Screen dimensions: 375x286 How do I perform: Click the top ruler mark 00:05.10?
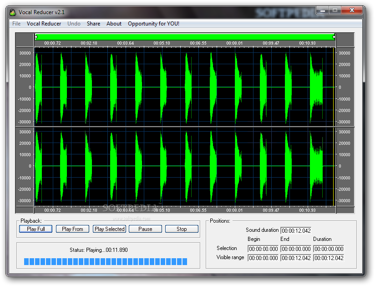[x=162, y=43]
